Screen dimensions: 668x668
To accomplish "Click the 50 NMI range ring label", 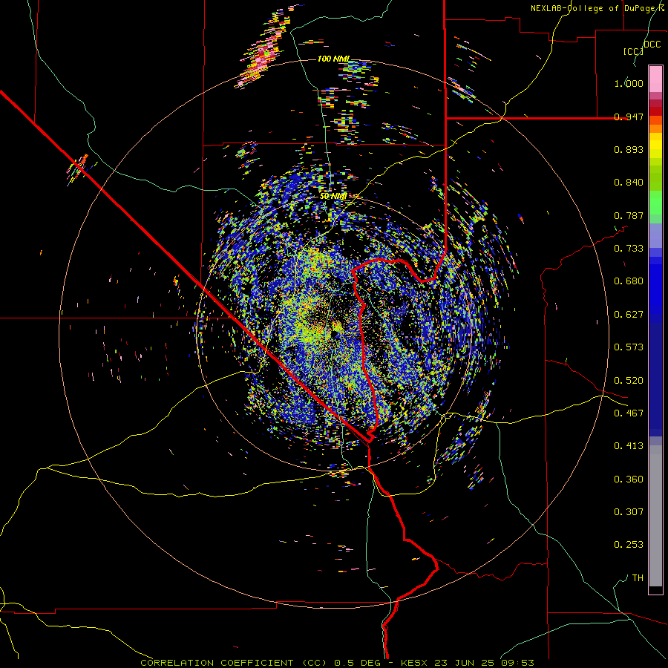I will point(333,197).
